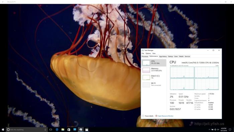Click the CPU mini graph thumbnail
Viewport: 234px width, 132px height.
pos(146,63)
